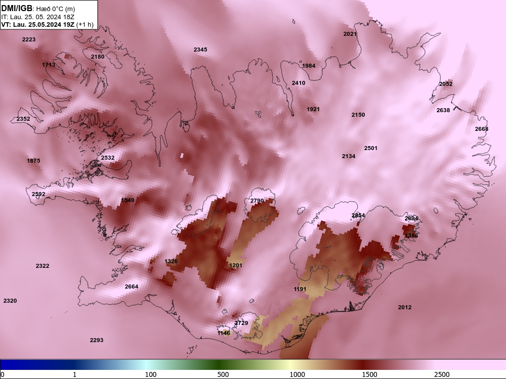Click the value 2668 on the east coast

point(482,129)
